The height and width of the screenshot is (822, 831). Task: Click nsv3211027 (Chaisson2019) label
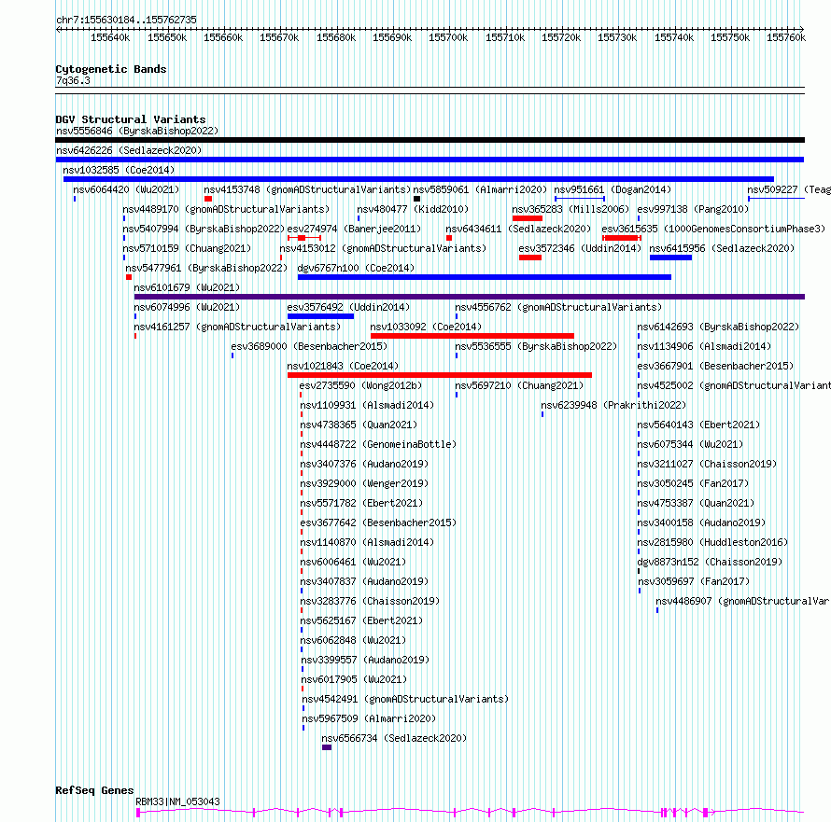point(707,464)
